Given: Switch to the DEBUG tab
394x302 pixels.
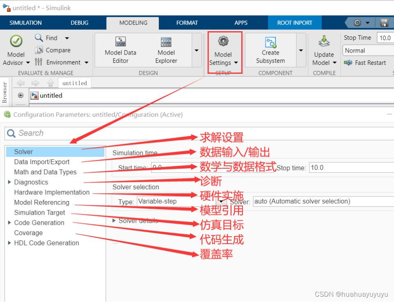Looking at the screenshot, I should point(79,23).
